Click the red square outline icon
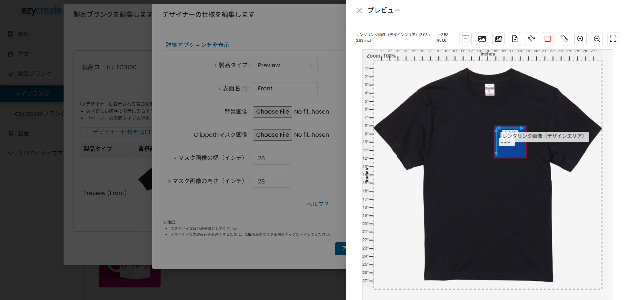Viewport: 629px width, 300px height. pyautogui.click(x=547, y=39)
